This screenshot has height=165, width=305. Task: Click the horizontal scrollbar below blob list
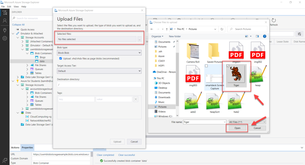click(x=203, y=137)
